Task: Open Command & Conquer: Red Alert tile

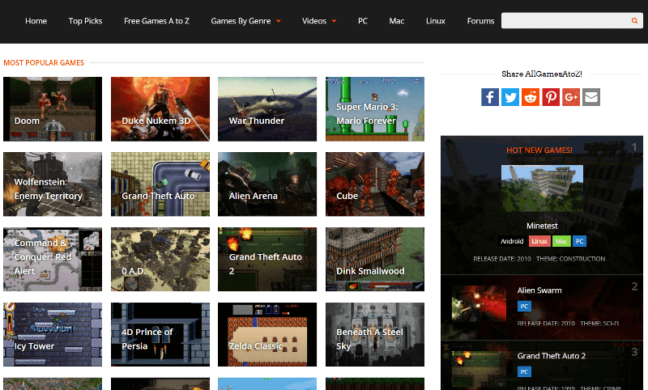Action: (x=53, y=259)
